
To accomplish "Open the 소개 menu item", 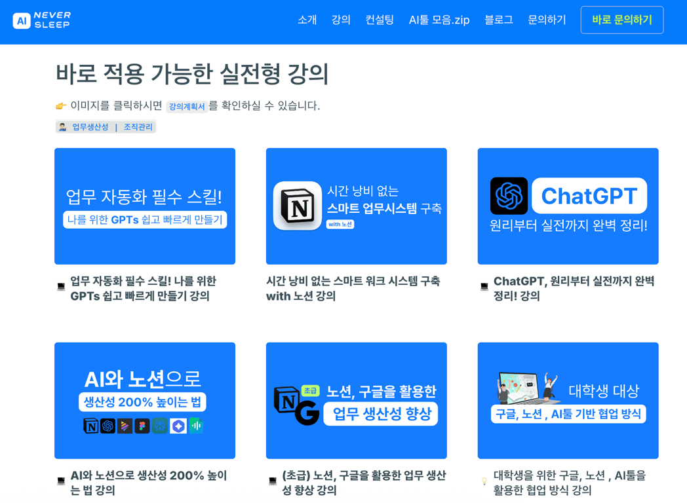I will coord(307,20).
